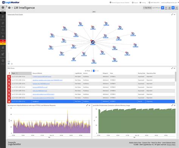This screenshot has height=148, width=179.
Task: Open the Support link in the top header
Action: [135, 3]
